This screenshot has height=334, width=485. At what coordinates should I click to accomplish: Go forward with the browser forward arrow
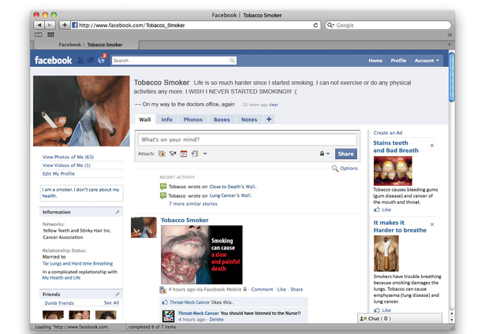50,25
